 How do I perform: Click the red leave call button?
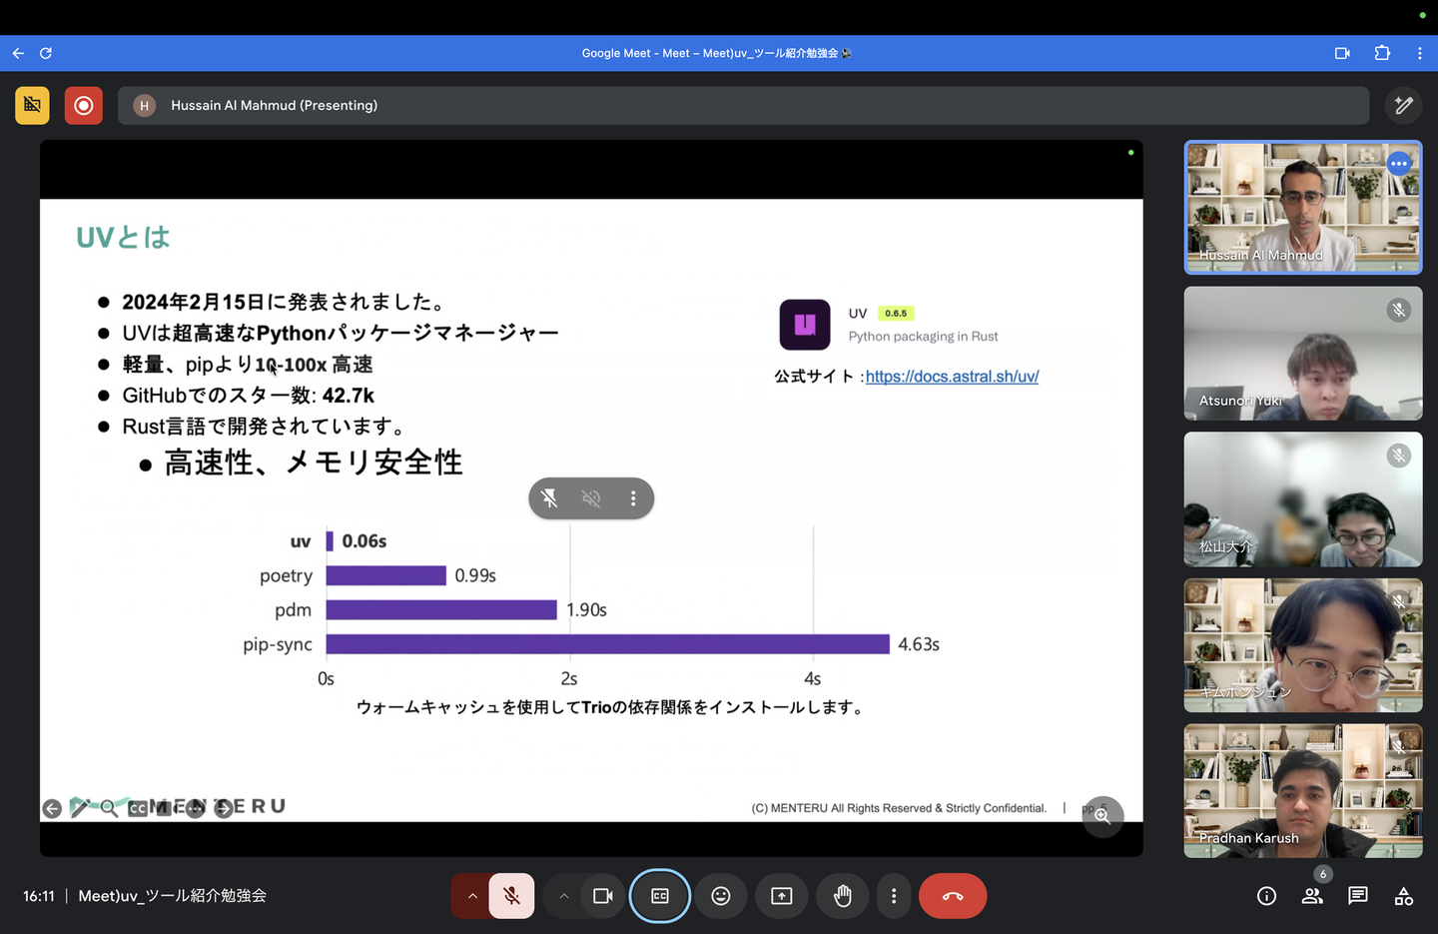pos(952,896)
